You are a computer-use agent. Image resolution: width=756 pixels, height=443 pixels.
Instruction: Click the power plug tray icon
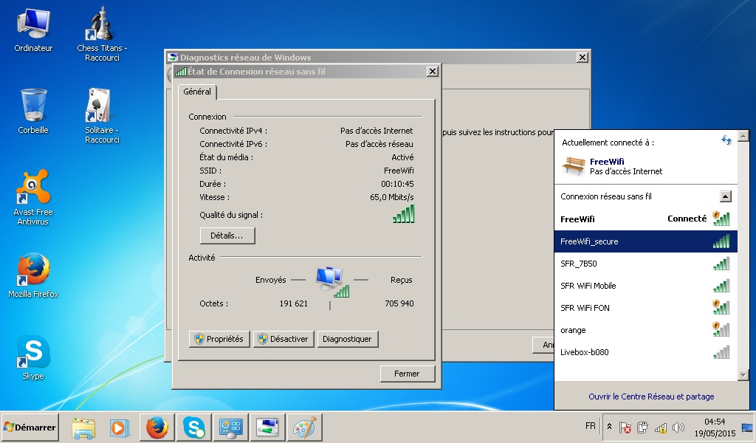(x=643, y=427)
